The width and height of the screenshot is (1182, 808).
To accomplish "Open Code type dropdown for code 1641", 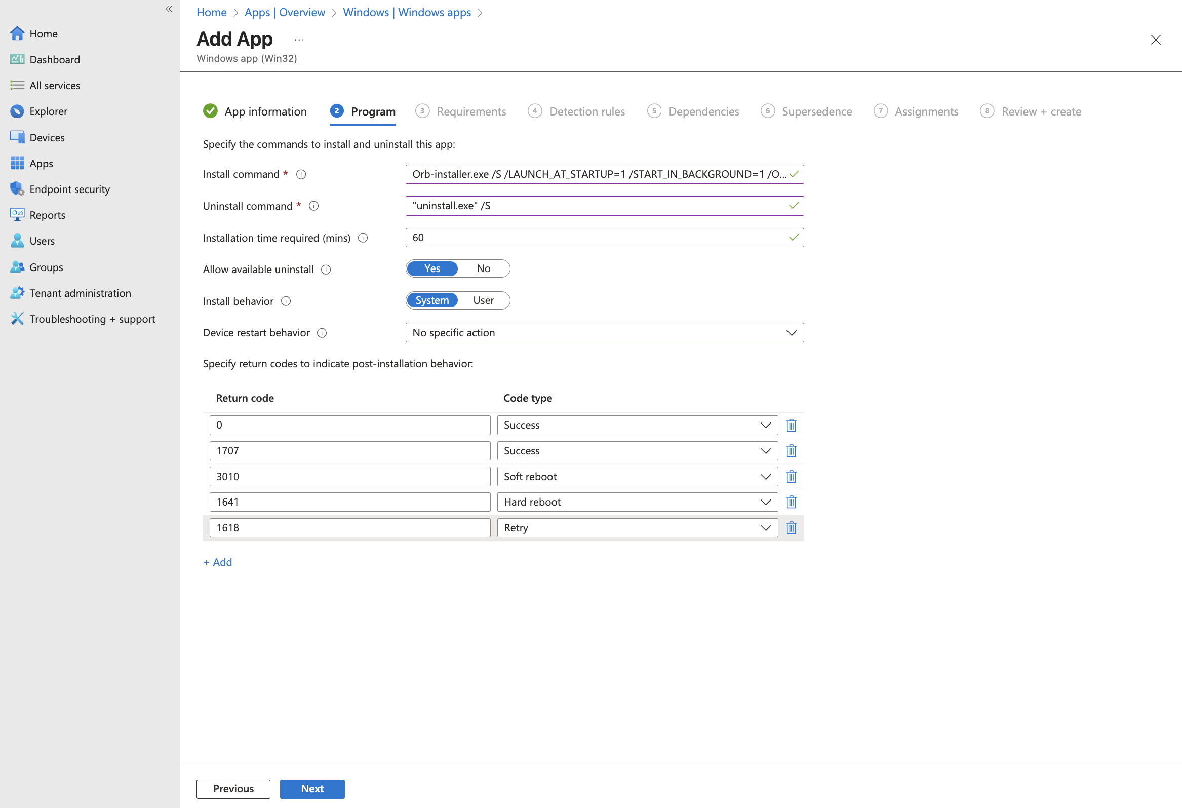I will [x=637, y=502].
